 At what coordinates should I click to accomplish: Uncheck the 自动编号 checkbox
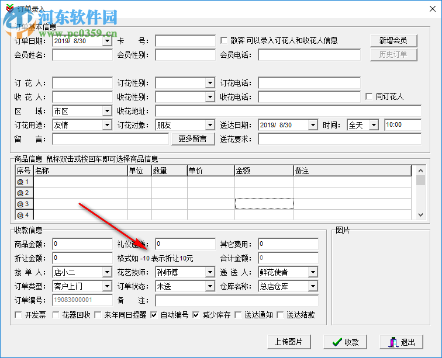[x=154, y=315]
